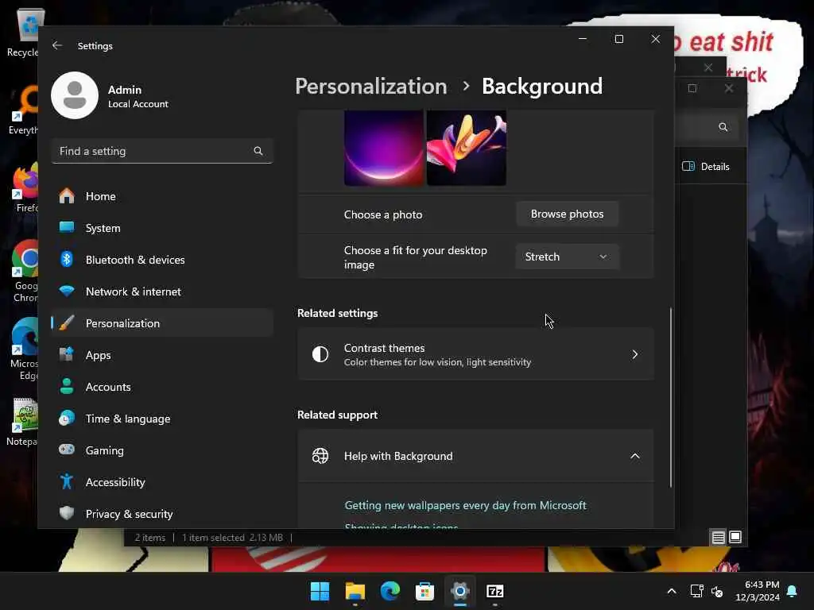Click the Microsoft Edge desktop shortcut

[x=25, y=349]
